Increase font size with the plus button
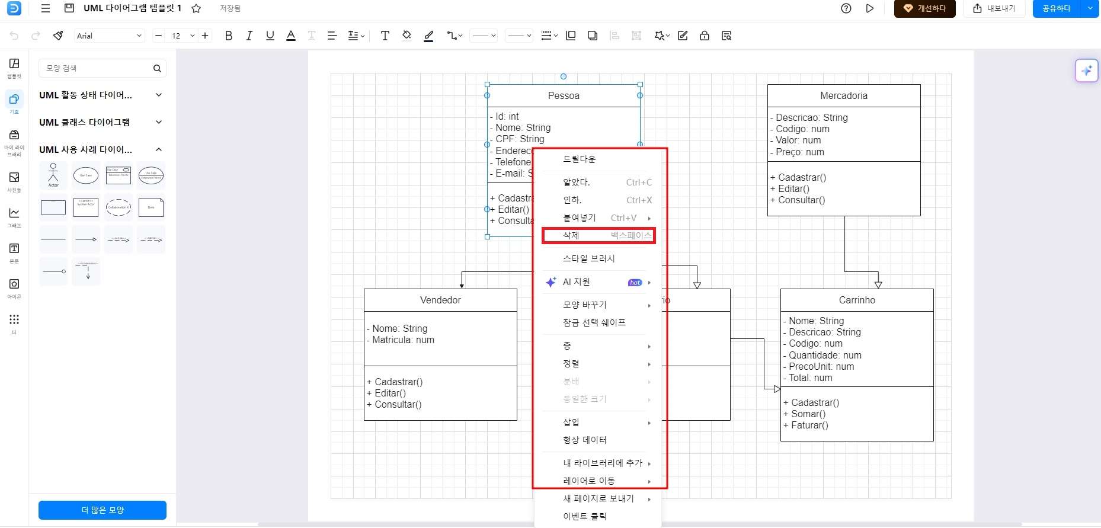Viewport: 1101px width, 528px height. coord(205,36)
